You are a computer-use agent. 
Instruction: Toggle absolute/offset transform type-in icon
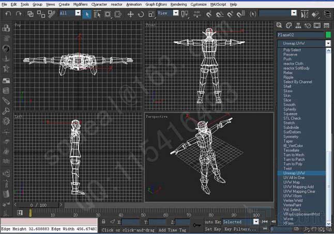pyautogui.click(x=113, y=222)
